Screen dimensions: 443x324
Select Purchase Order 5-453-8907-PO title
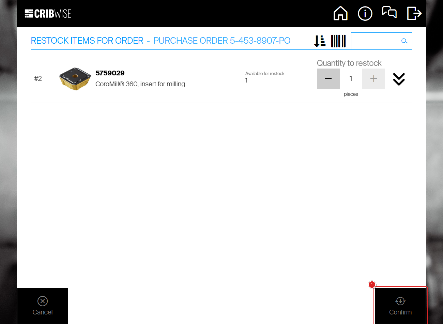221,41
